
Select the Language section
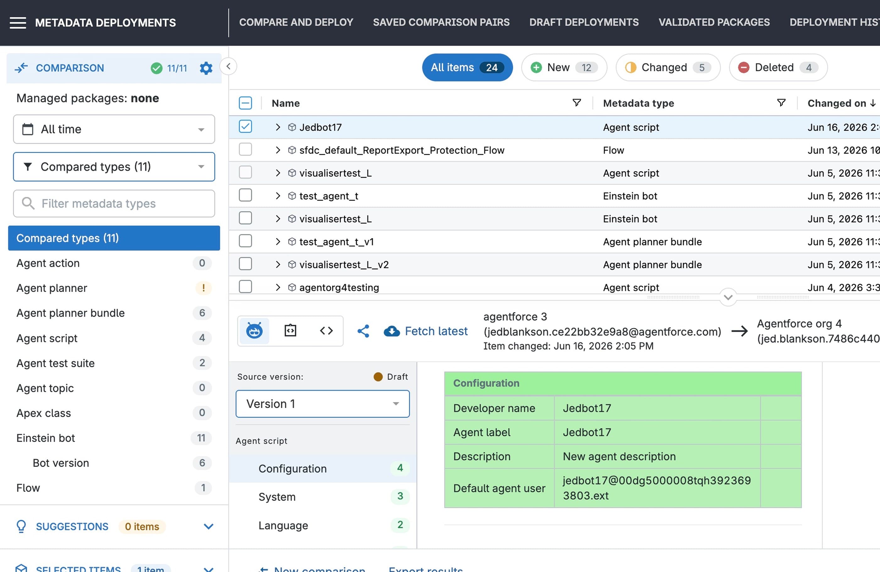pyautogui.click(x=323, y=525)
